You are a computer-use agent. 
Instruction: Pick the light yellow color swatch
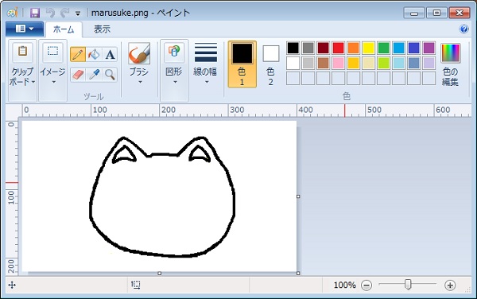tap(368, 63)
